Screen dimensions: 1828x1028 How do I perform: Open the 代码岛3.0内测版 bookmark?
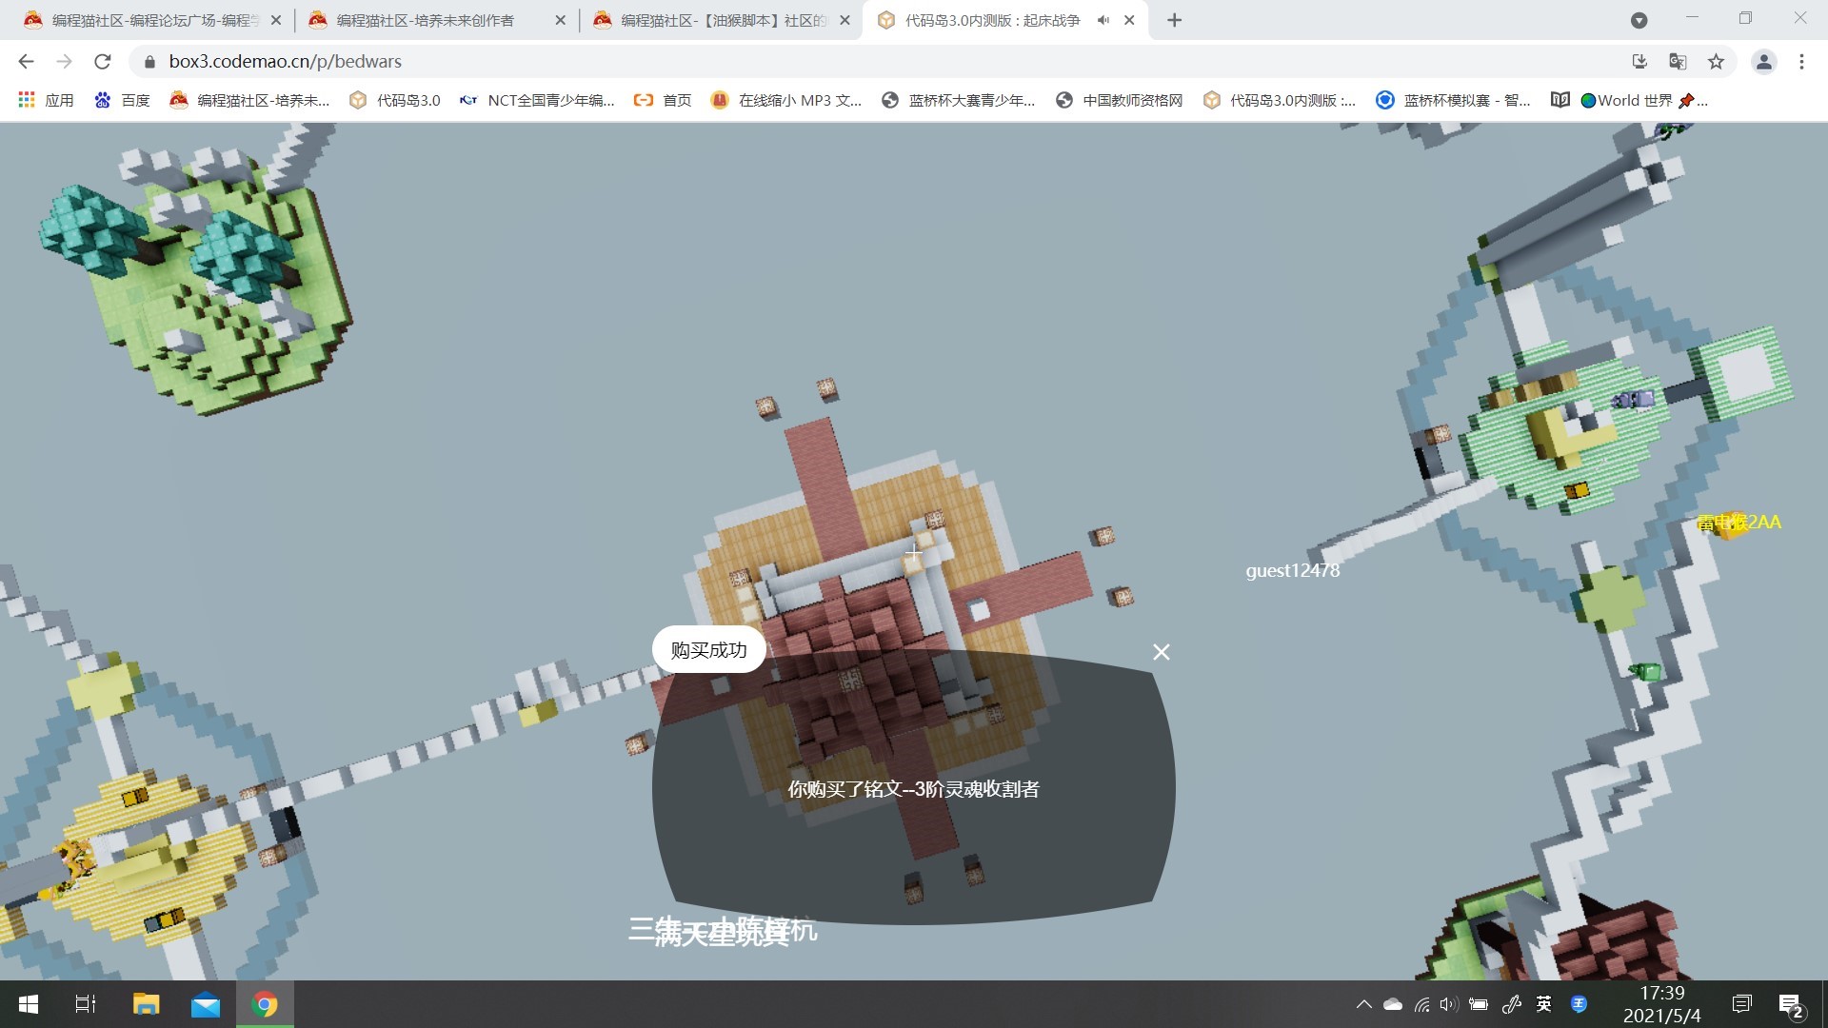pyautogui.click(x=1280, y=100)
